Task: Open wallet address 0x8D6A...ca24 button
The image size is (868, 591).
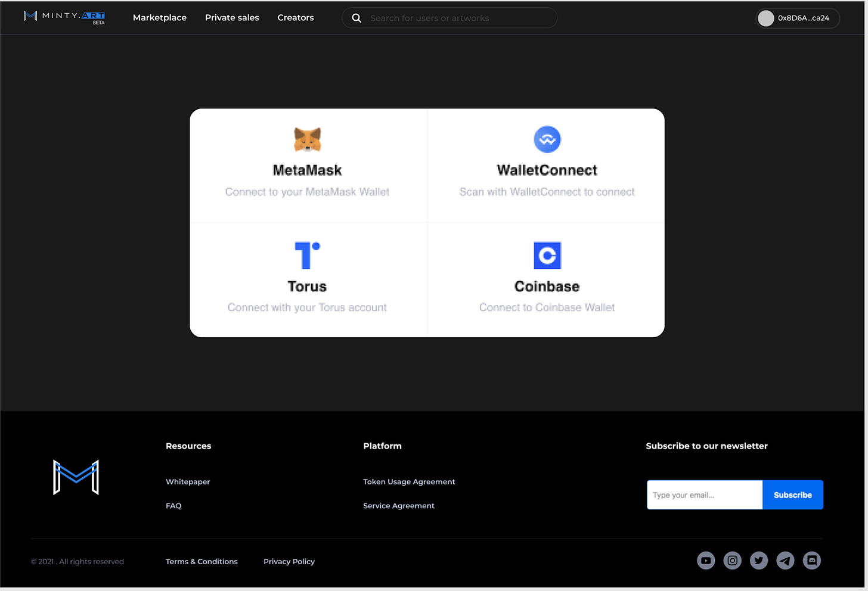Action: (x=798, y=18)
